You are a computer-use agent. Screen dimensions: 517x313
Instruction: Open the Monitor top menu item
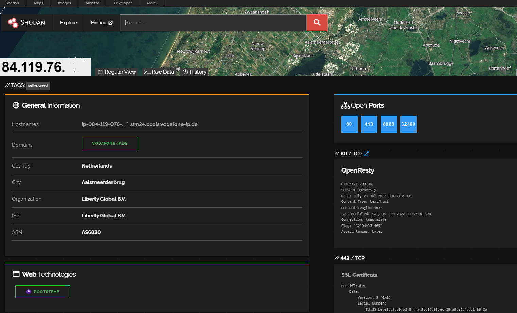click(92, 3)
